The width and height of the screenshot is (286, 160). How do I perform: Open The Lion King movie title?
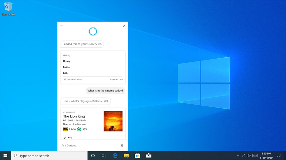pyautogui.click(x=74, y=116)
